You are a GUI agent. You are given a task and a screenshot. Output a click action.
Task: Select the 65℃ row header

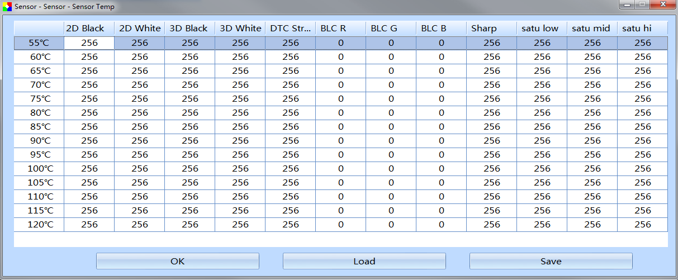(x=39, y=71)
